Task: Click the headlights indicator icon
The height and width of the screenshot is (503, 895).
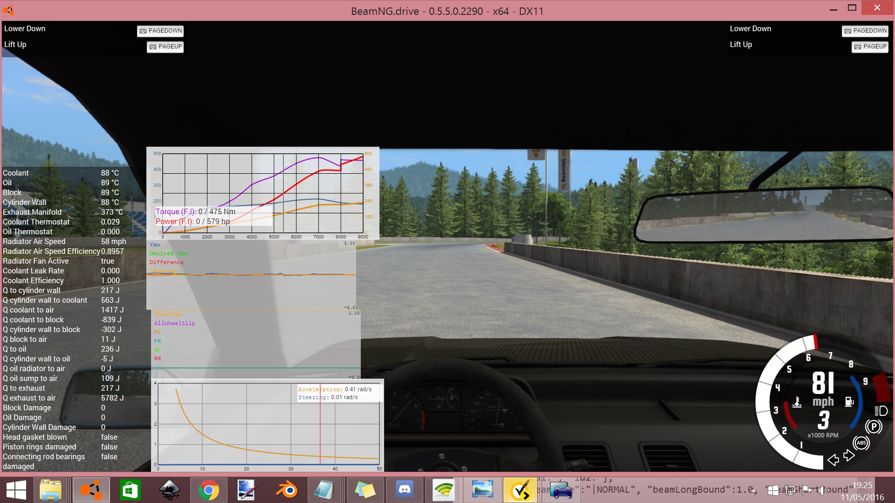Action: (x=881, y=411)
